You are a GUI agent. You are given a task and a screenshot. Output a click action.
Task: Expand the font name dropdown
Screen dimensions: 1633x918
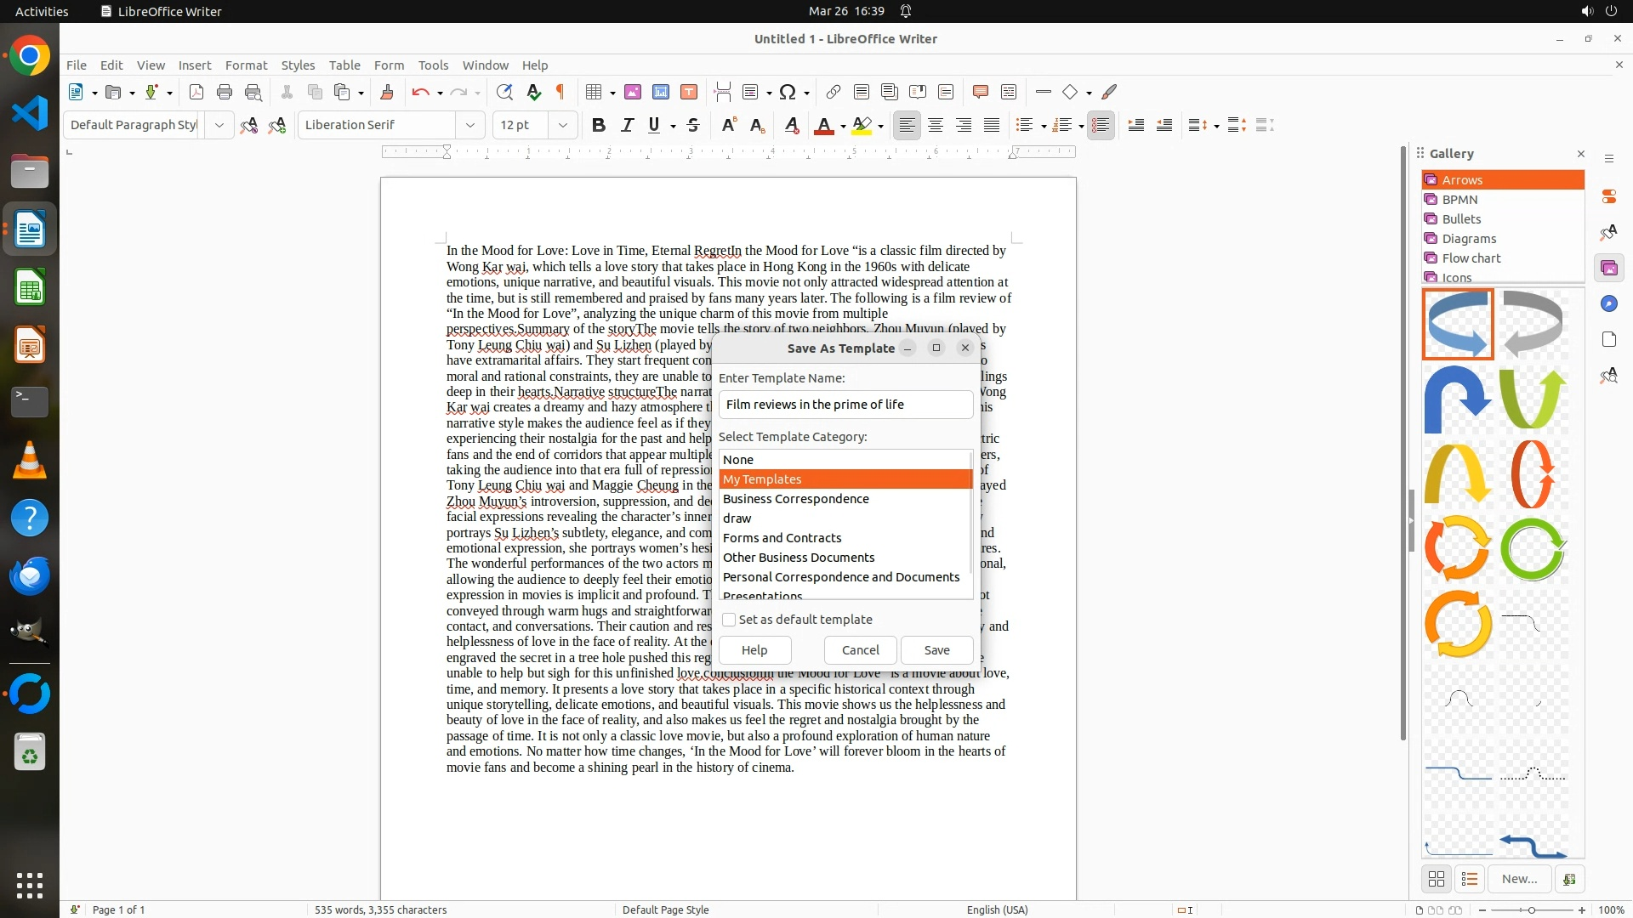(x=470, y=125)
